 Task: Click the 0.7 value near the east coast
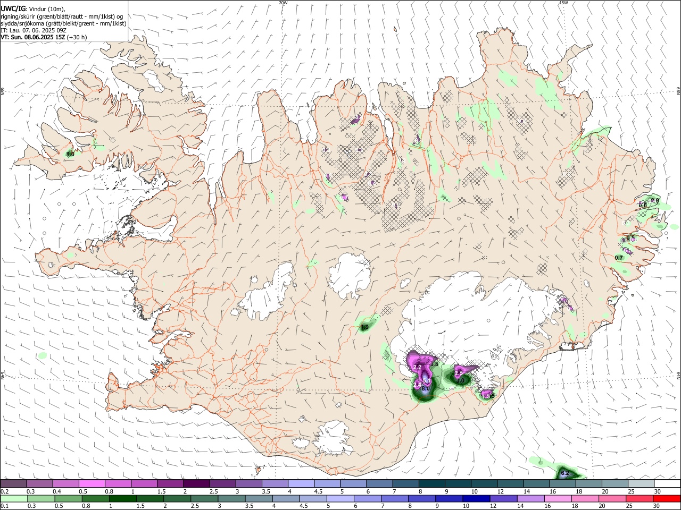click(x=619, y=258)
